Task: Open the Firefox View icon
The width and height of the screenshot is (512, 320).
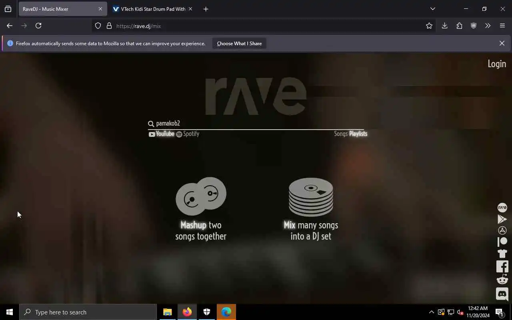Action: [x=8, y=9]
